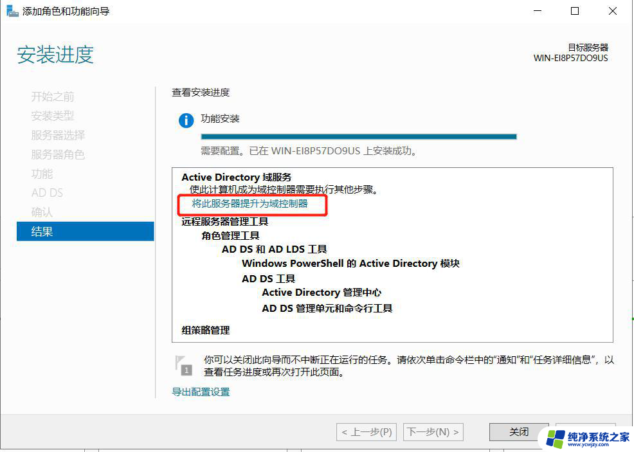This screenshot has height=452, width=634.
Task: Click the 导出配置设置 link
Action: pyautogui.click(x=201, y=392)
